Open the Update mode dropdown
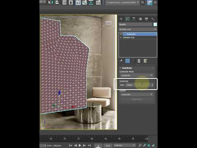The height and width of the screenshot is (148, 197). coord(137,95)
